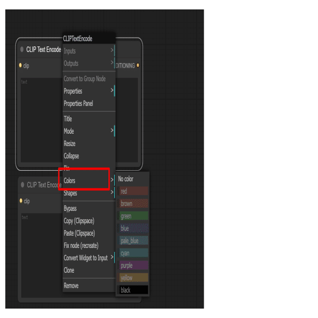Expand the Mode submenu
Viewport: 318px width, 318px height.
click(x=89, y=131)
